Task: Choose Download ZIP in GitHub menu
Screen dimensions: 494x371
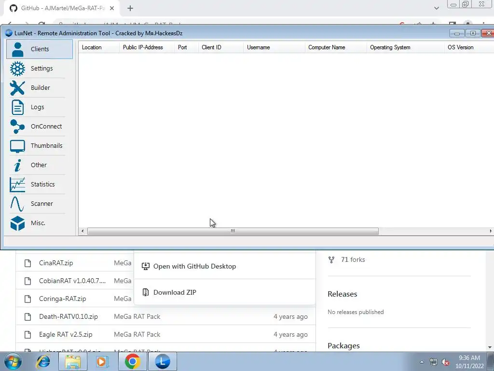Action: coord(225,292)
